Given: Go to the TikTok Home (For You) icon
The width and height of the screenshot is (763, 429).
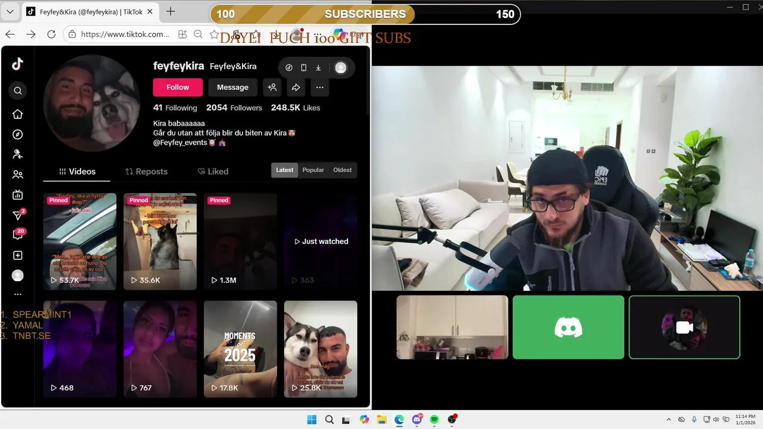Looking at the screenshot, I should pyautogui.click(x=18, y=114).
